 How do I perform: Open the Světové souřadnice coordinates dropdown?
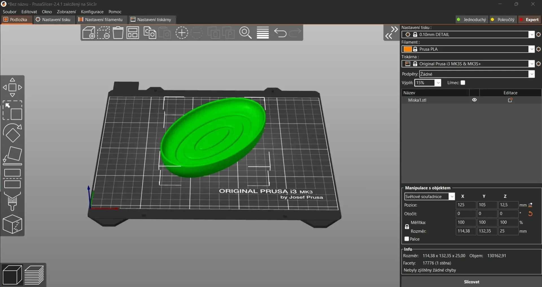tap(429, 196)
